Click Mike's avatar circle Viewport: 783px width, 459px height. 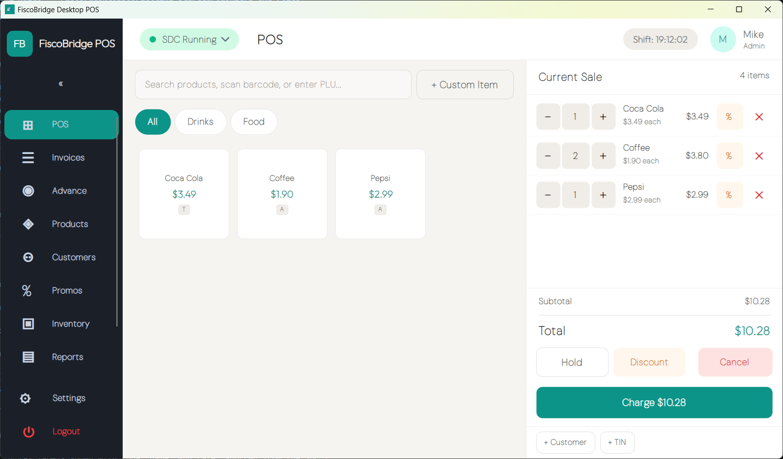click(723, 40)
